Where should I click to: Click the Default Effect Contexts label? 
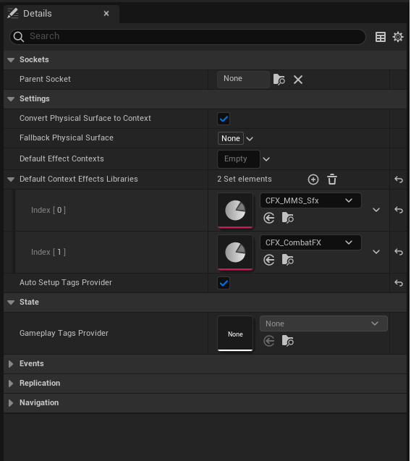[62, 158]
